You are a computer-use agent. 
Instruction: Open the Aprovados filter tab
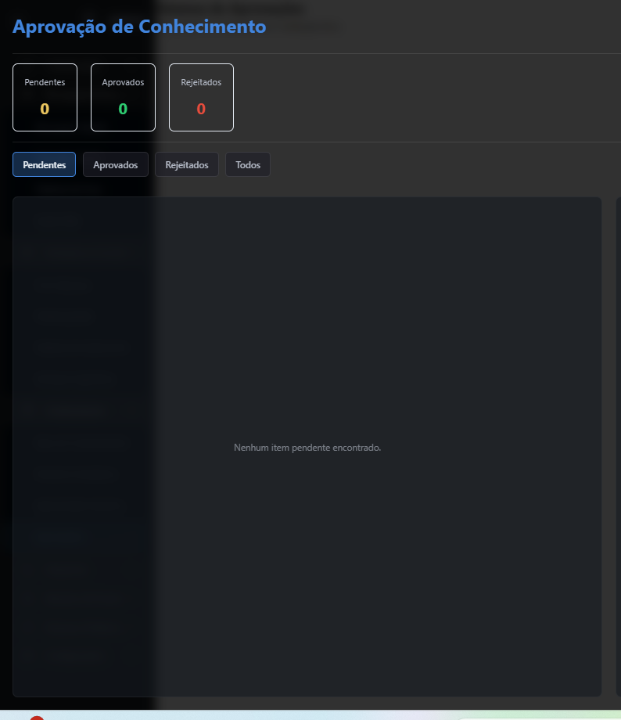tap(115, 165)
